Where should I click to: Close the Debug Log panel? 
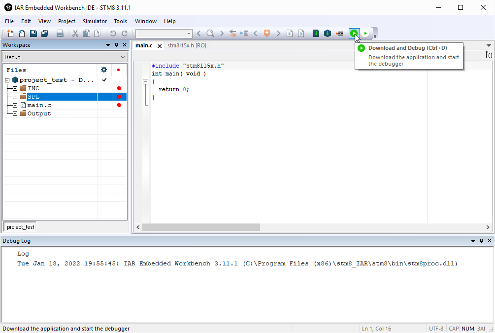[490, 241]
